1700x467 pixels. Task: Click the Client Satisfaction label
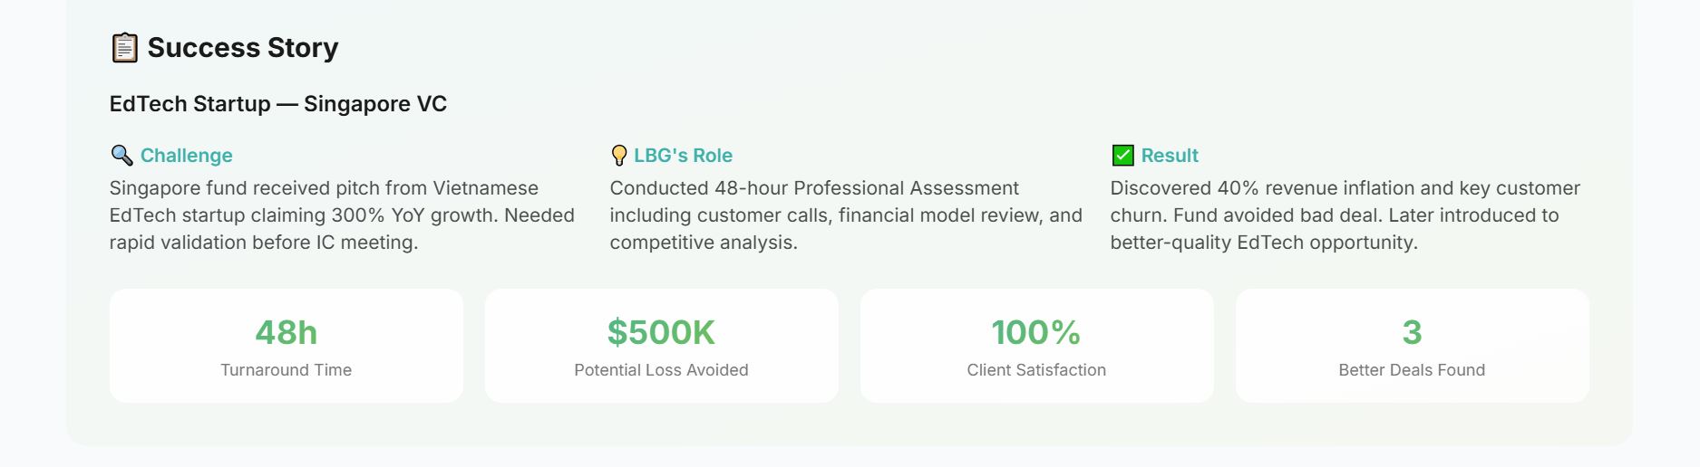coord(1036,370)
